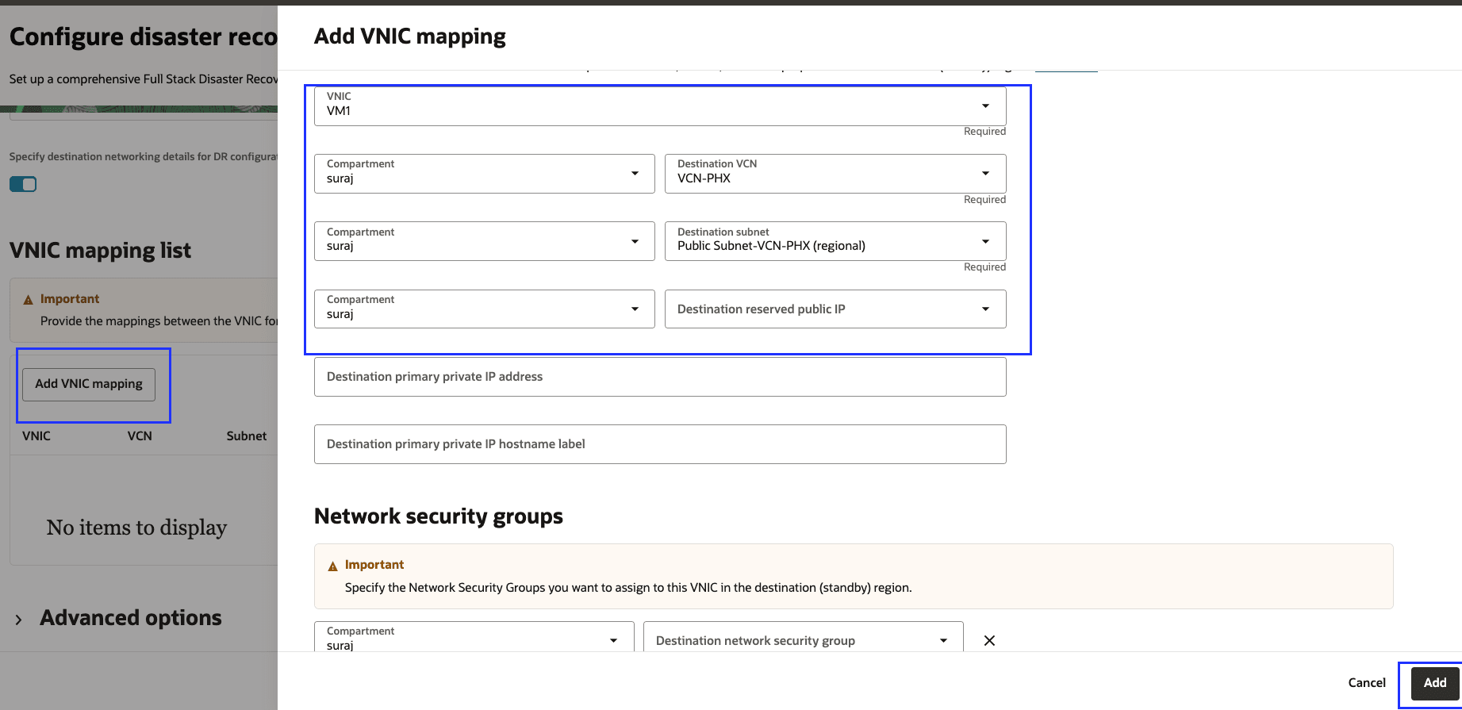The height and width of the screenshot is (710, 1462).
Task: Click the Add VNIC mapping panel title
Action: tap(410, 36)
